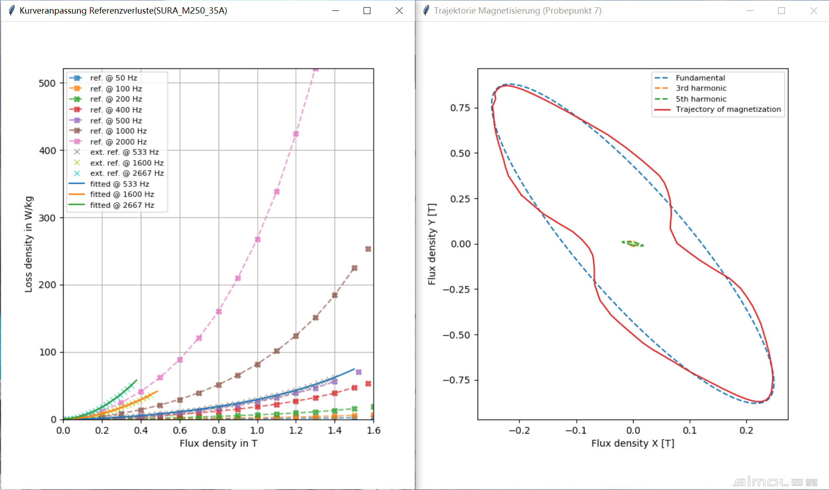This screenshot has width=829, height=490.
Task: Click legend entry 'fitted @ 2667 Hz'
Action: click(111, 205)
